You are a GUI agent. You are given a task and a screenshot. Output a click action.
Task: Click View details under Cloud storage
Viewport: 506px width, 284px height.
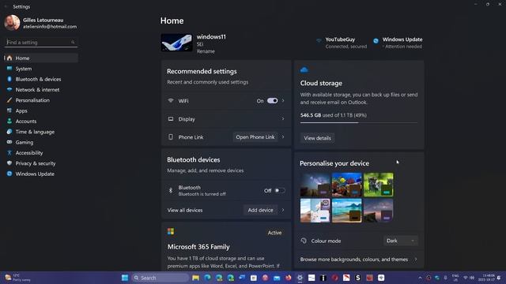[x=317, y=138]
